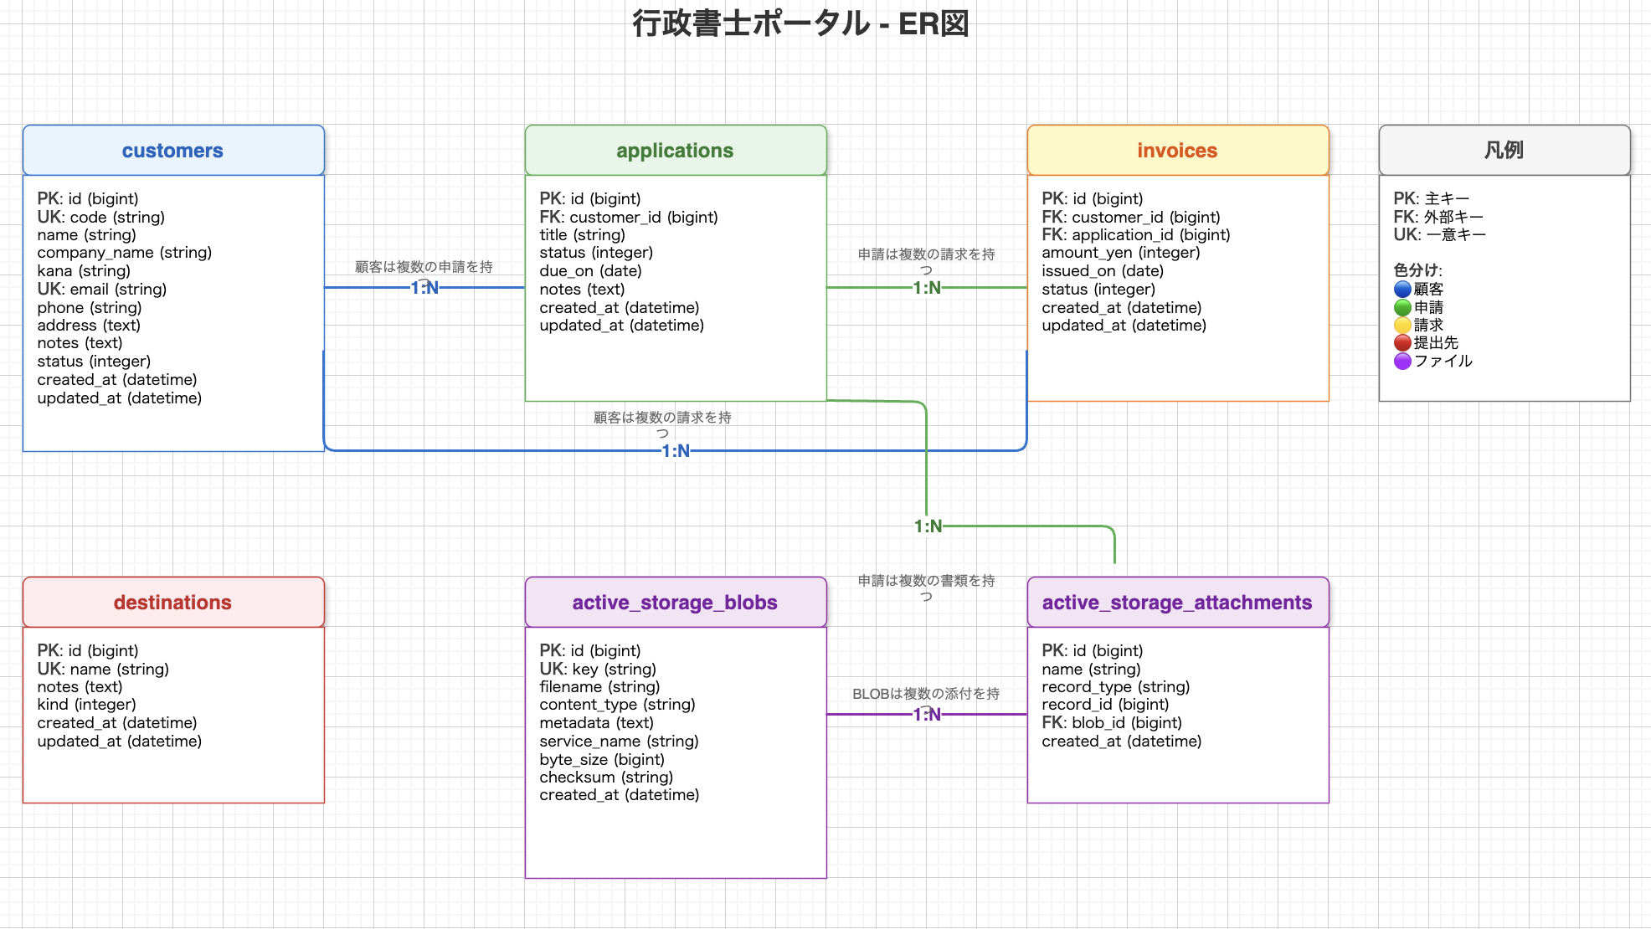Click the 1:N label between customers and applications
This screenshot has height=929, width=1651.
click(x=424, y=288)
